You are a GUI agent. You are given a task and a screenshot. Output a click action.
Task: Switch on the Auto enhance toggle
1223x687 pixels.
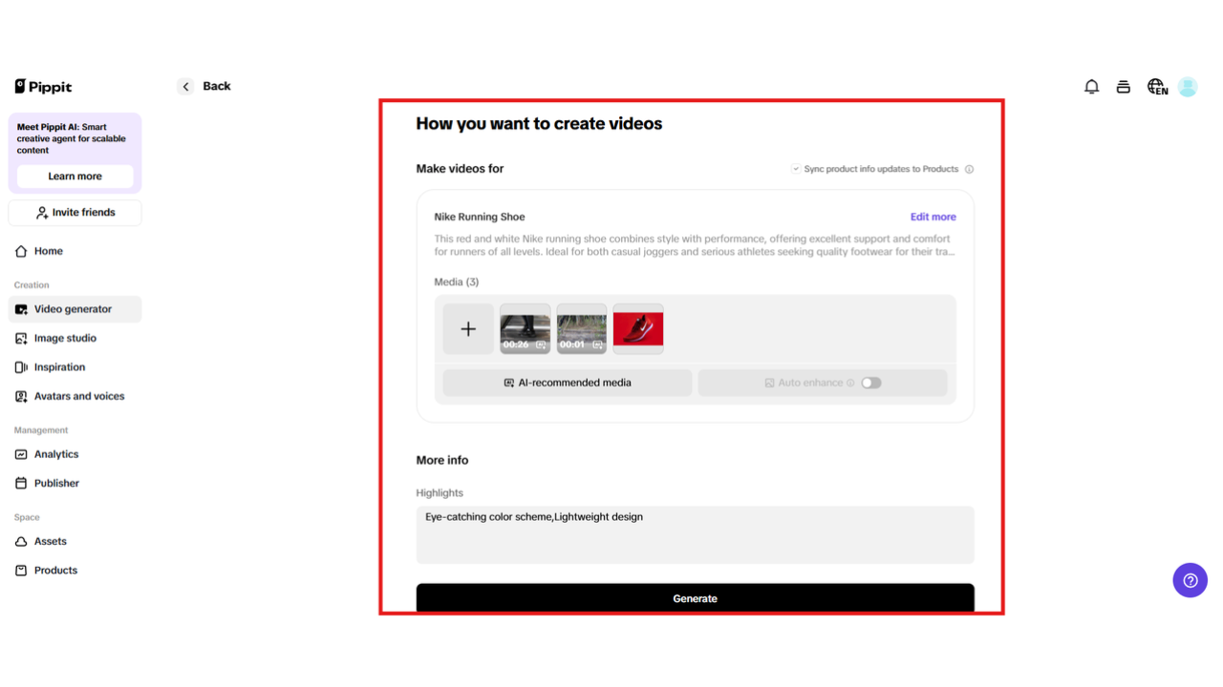click(870, 383)
